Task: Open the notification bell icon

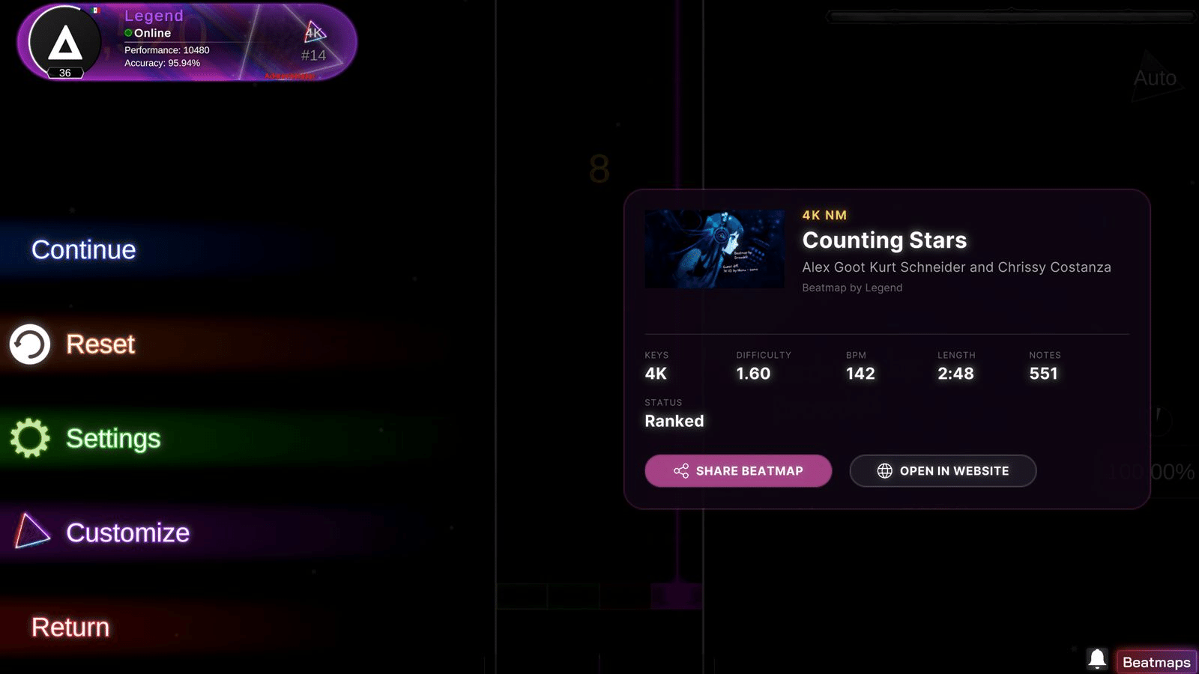Action: [1097, 659]
